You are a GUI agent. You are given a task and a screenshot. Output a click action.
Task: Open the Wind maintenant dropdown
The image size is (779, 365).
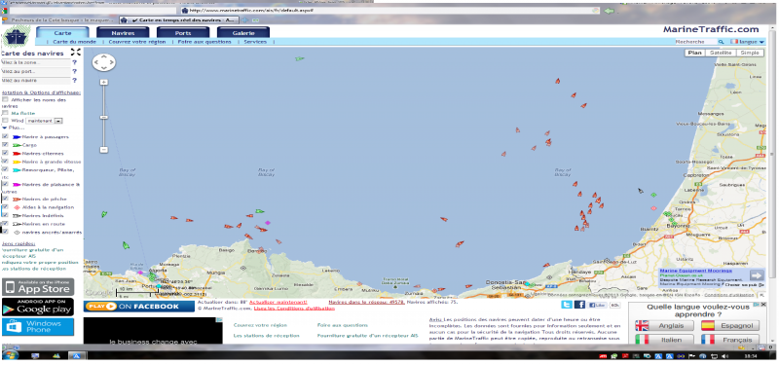[44, 121]
